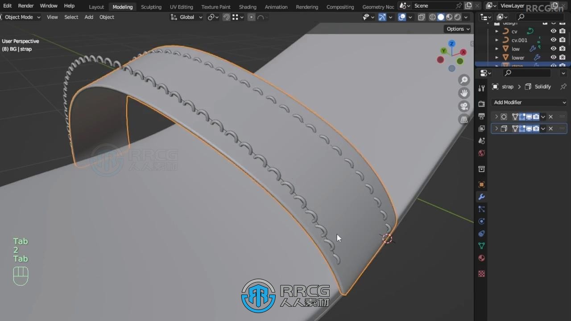Open the Scene properties tab
The image size is (571, 321).
481,141
